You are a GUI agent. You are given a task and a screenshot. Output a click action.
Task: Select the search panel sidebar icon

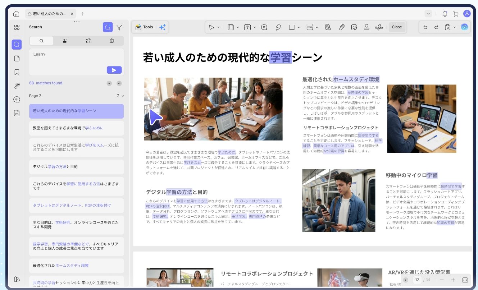point(17,45)
